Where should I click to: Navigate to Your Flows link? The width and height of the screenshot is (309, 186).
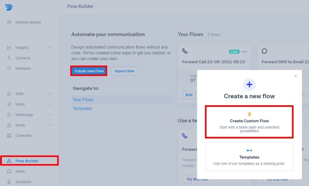coord(83,100)
